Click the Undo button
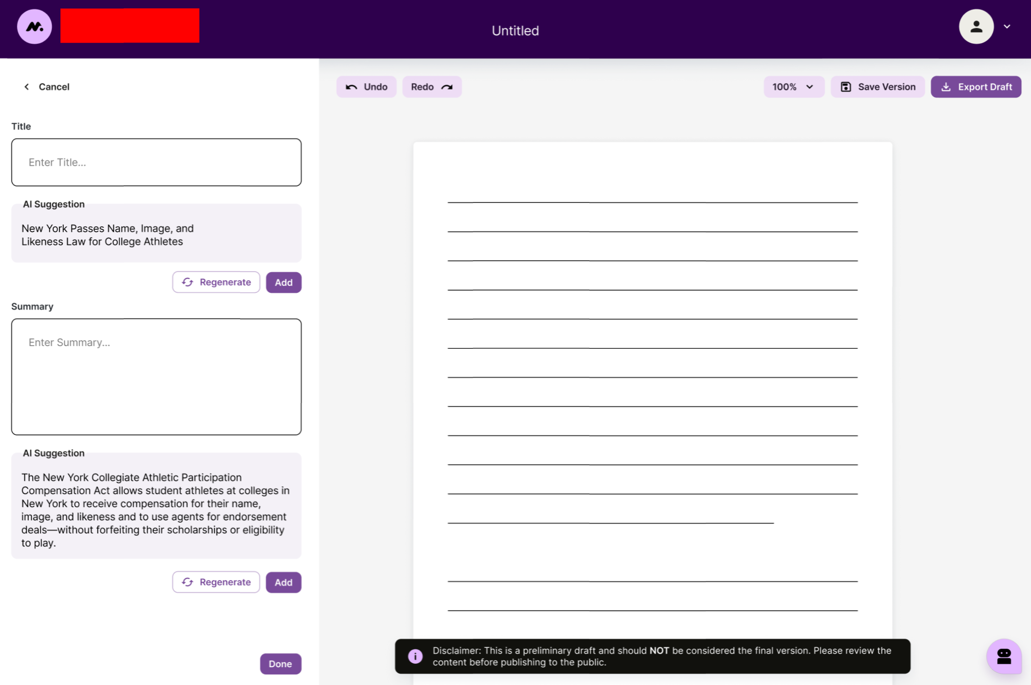The height and width of the screenshot is (685, 1031). (x=366, y=87)
